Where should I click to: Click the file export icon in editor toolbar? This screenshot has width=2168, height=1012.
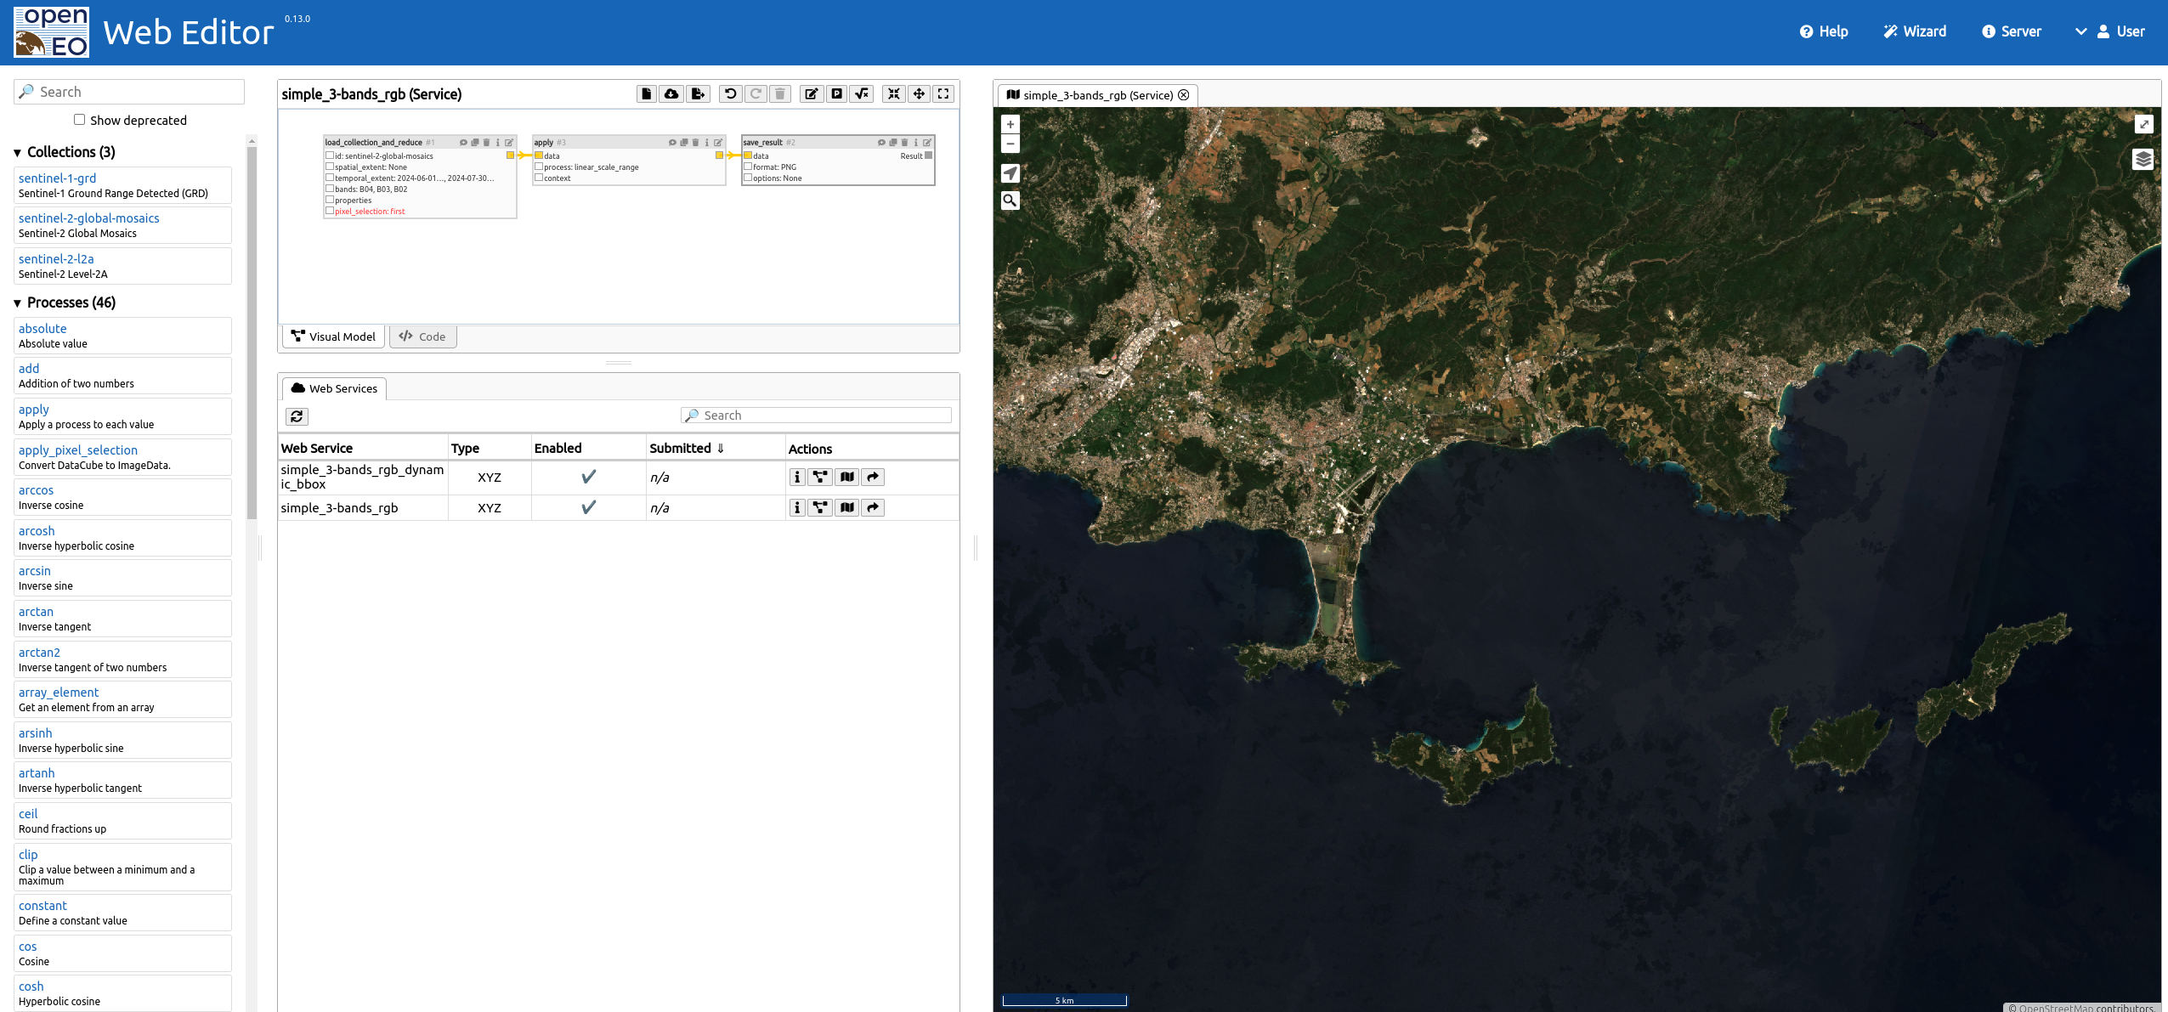(698, 93)
